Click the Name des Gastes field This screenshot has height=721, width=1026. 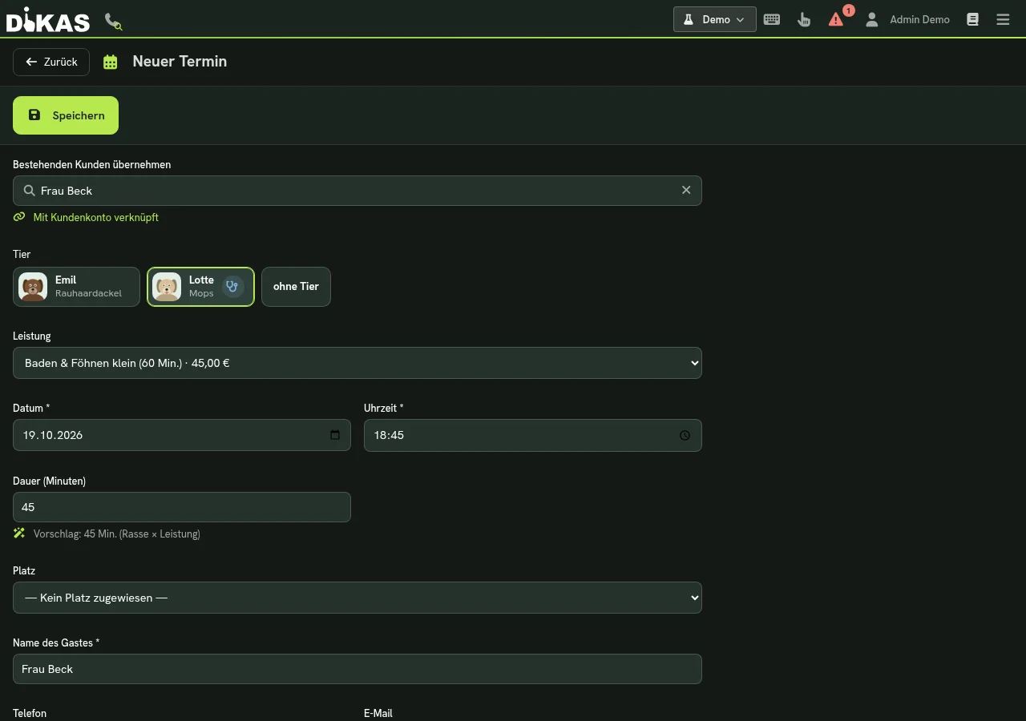click(357, 669)
